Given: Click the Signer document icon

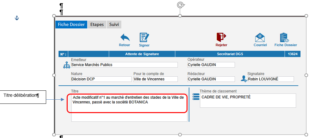Looking at the screenshot, I should pos(144,38).
